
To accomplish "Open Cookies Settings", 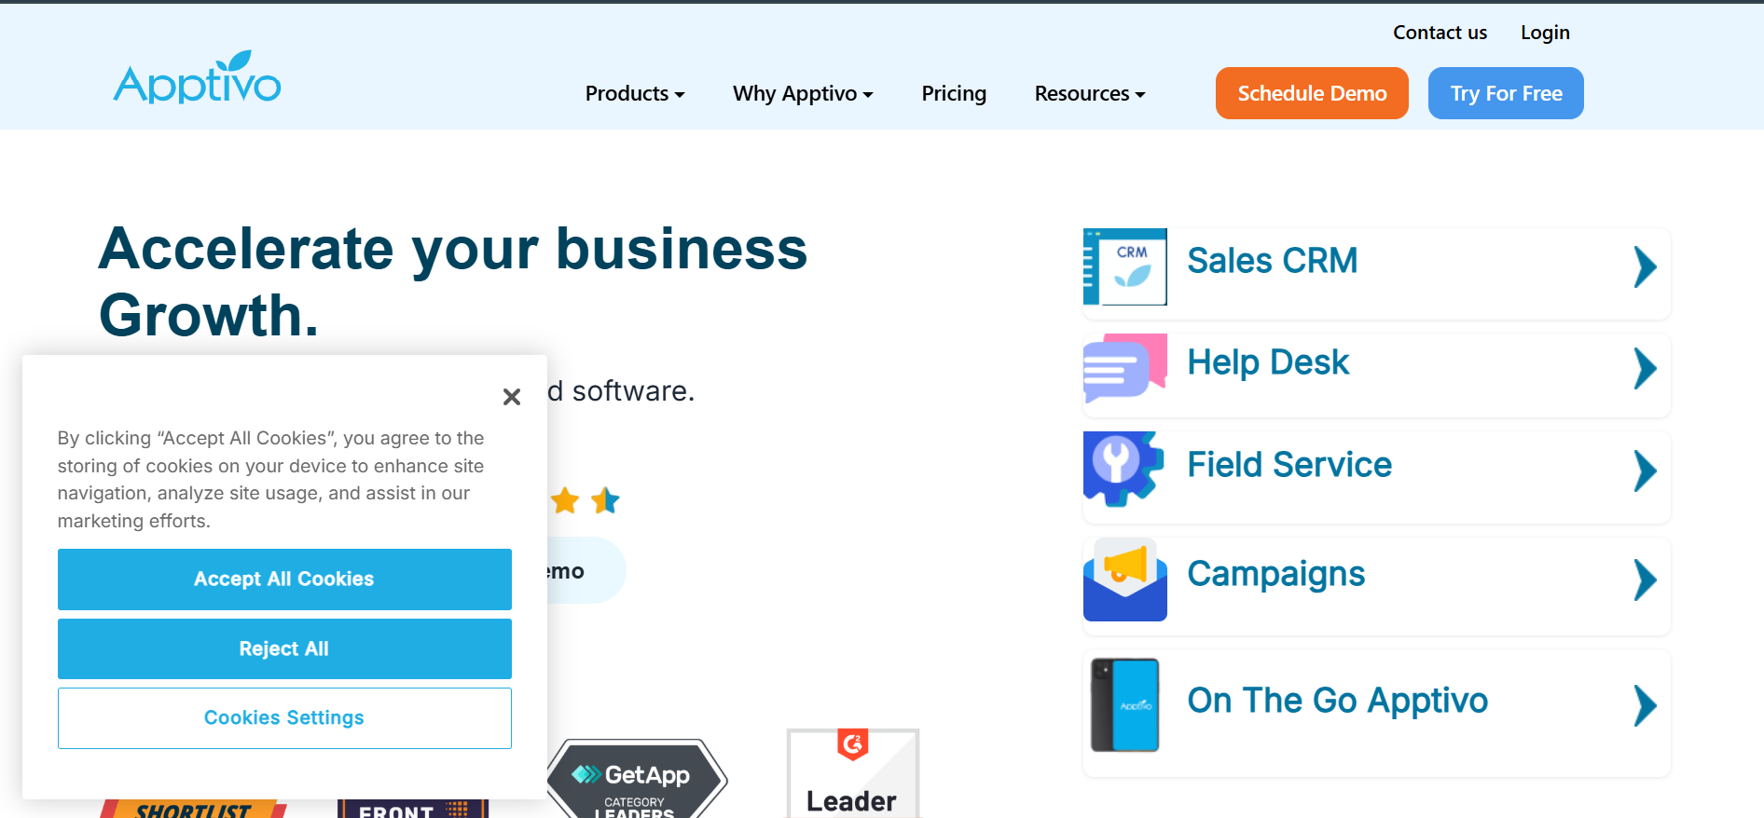I will (x=284, y=718).
